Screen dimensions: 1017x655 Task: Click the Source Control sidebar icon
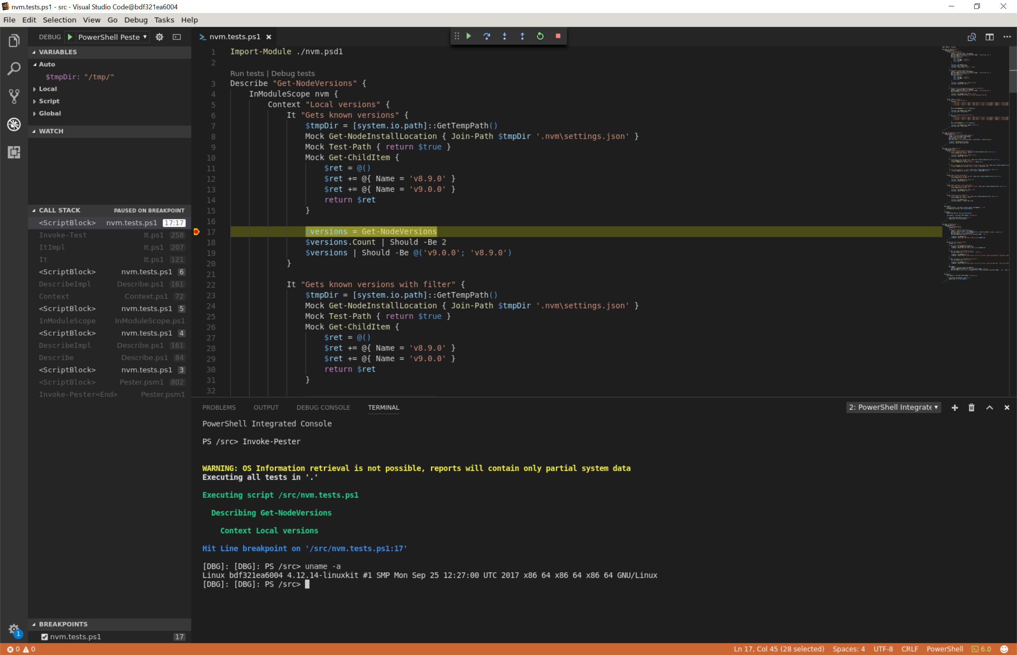click(x=13, y=96)
